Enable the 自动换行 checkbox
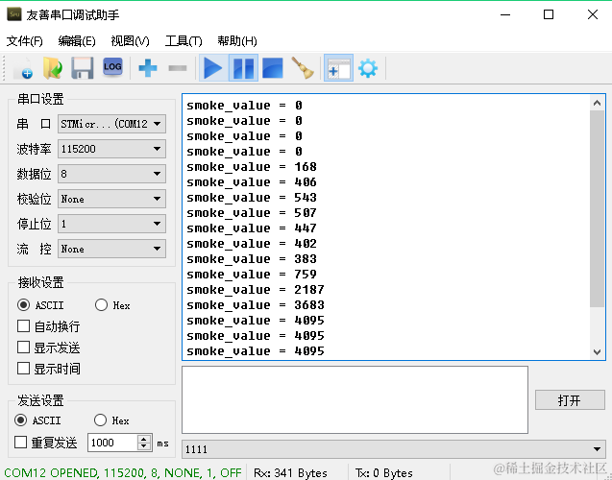The width and height of the screenshot is (612, 480). click(x=23, y=326)
